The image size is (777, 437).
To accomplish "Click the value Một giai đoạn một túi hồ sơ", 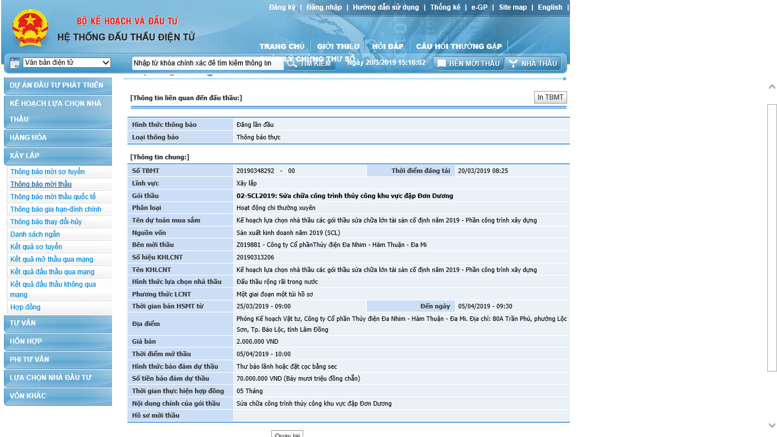I will (x=275, y=294).
